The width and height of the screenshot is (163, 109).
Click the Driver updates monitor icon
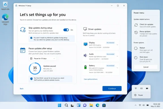[85, 29]
